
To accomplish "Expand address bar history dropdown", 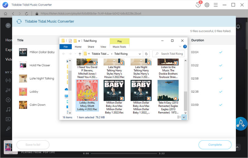I will pyautogui.click(x=140, y=54).
